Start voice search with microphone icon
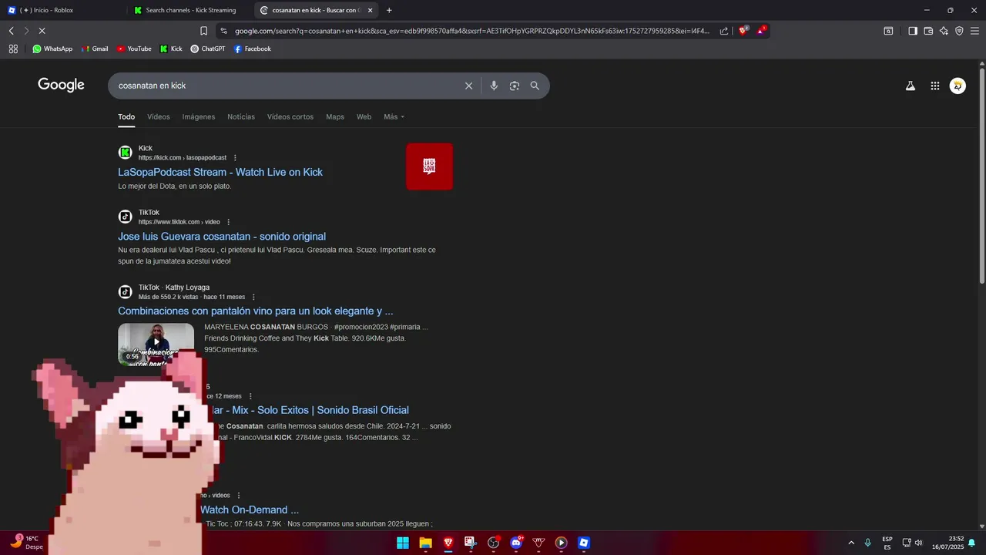Screen dimensions: 986x555 (494, 86)
